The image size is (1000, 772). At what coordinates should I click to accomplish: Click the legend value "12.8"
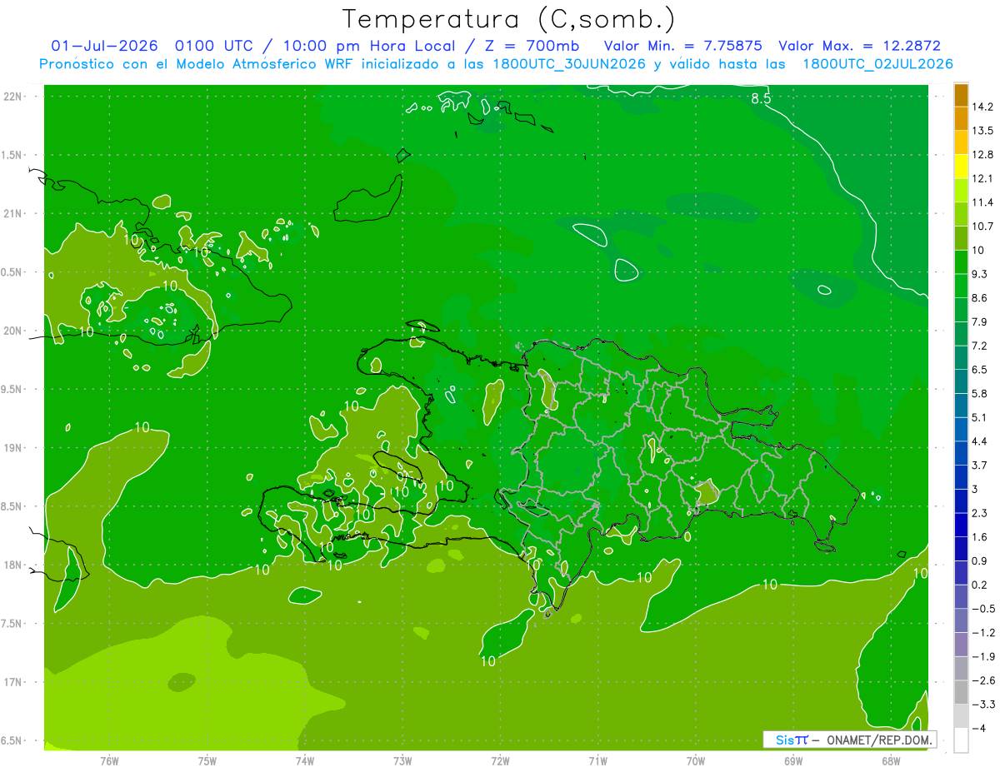point(983,155)
